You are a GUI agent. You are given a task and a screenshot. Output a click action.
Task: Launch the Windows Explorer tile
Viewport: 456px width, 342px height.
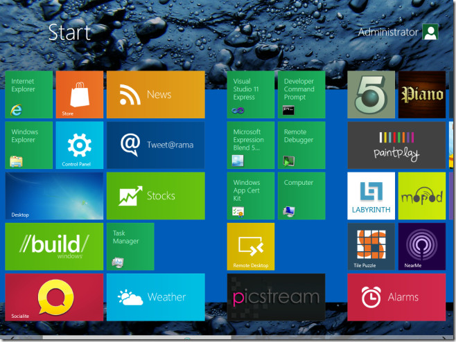(29, 145)
